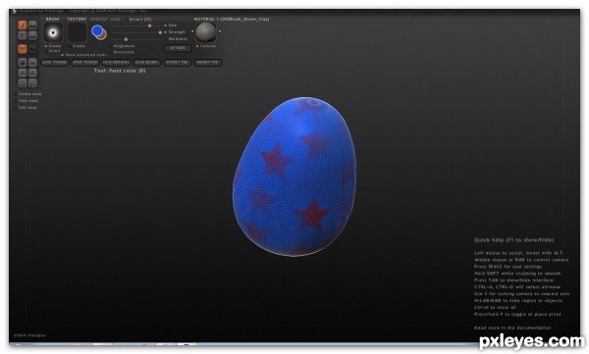Open the empty texture slot
The height and width of the screenshot is (354, 589).
tap(77, 32)
